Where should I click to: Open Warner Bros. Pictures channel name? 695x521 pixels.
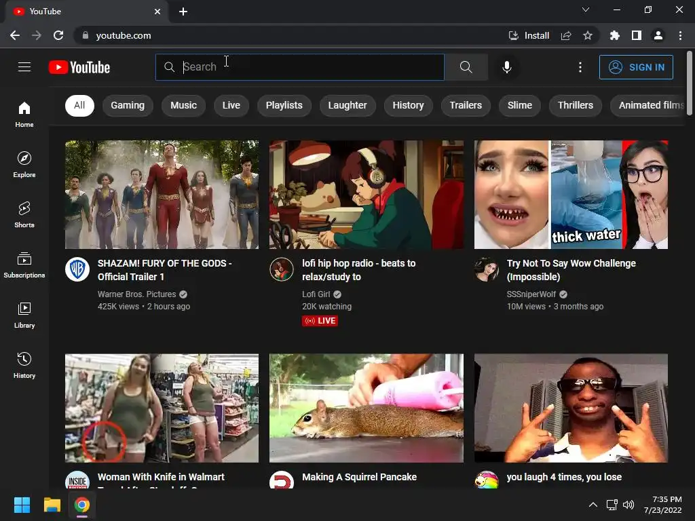(x=136, y=294)
